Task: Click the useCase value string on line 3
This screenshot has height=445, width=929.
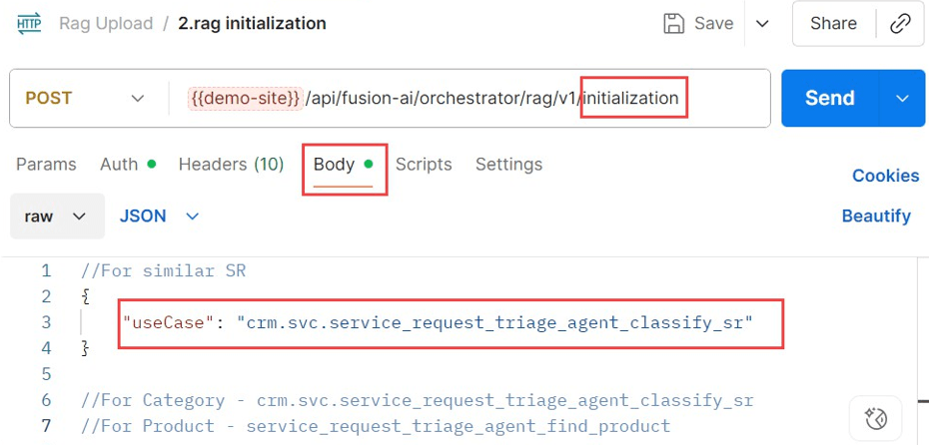Action: pyautogui.click(x=494, y=323)
